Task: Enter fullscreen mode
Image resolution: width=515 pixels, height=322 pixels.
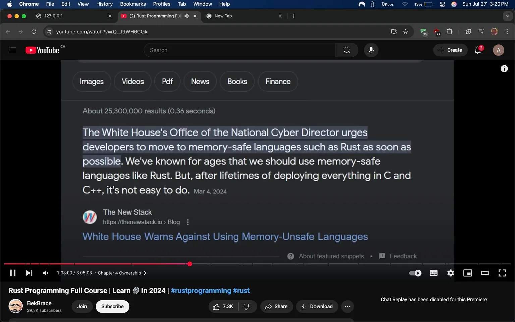Action: tap(502, 273)
